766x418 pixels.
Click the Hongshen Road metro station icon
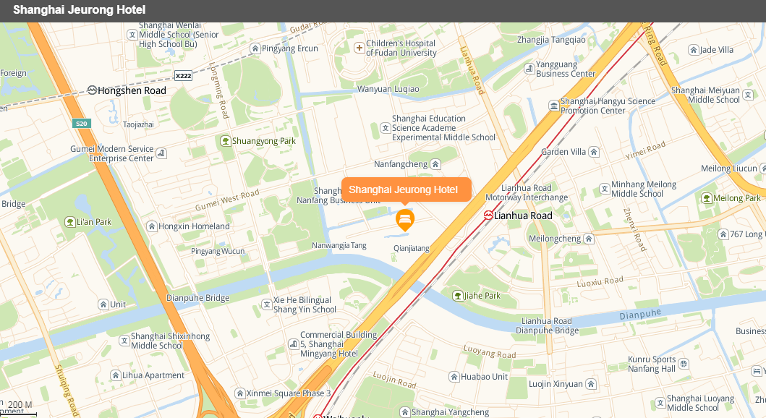[x=92, y=90]
